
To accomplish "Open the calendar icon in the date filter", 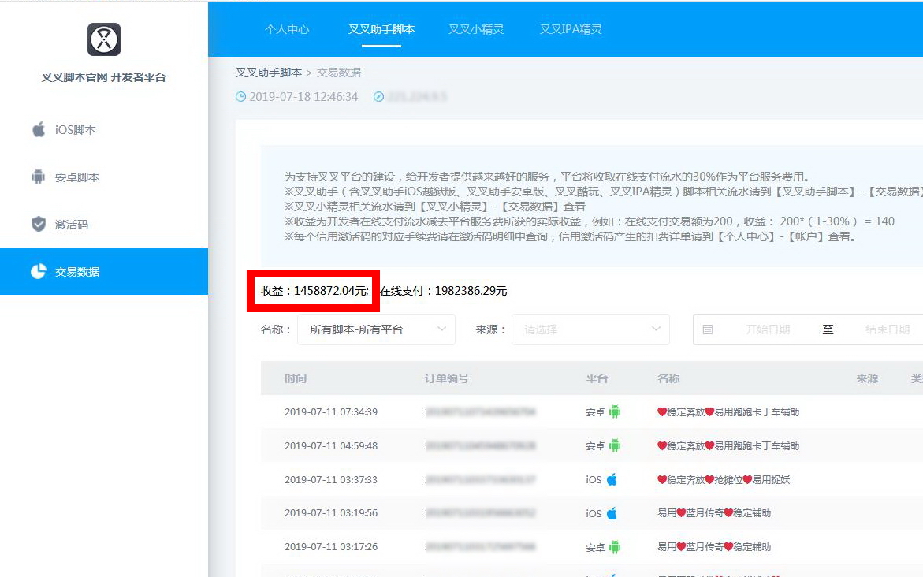I will pos(706,329).
